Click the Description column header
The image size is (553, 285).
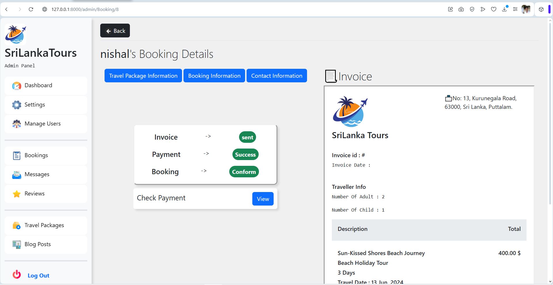pos(353,229)
